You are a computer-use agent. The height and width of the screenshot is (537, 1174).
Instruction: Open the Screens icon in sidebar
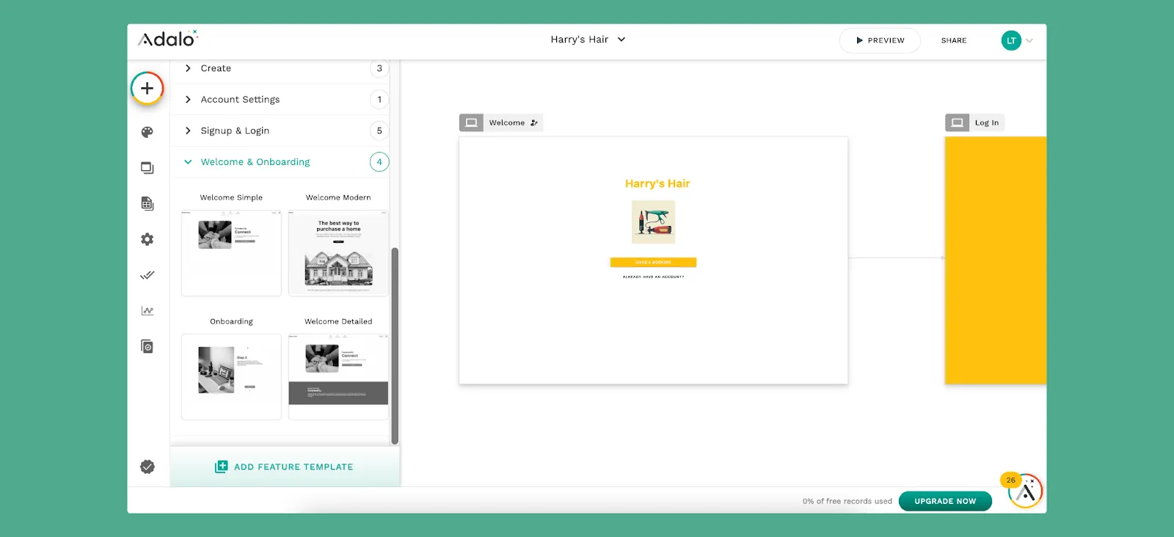pyautogui.click(x=147, y=168)
